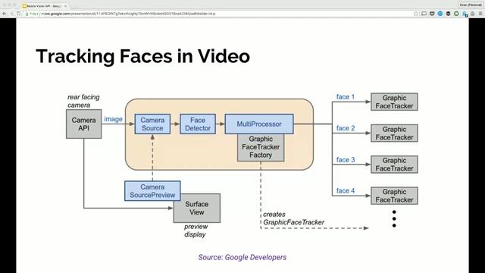Click the 'Source: Google Developers' text

(242, 257)
